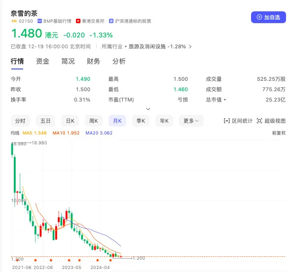This screenshot has height=272, width=290.
Task: Click the first green candlestick at chart start
Action: tap(12, 150)
